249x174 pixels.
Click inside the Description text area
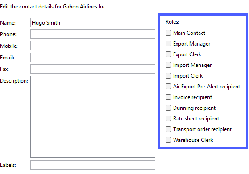point(93,117)
